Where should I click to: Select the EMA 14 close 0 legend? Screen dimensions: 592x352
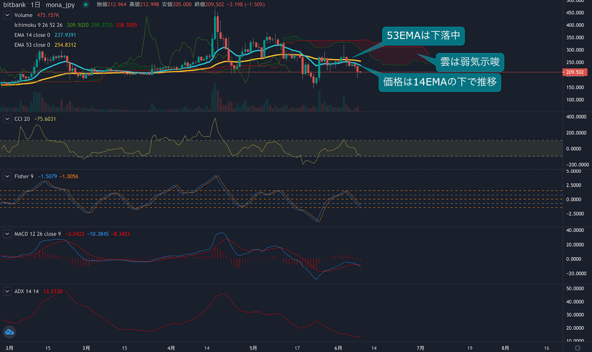click(x=33, y=35)
